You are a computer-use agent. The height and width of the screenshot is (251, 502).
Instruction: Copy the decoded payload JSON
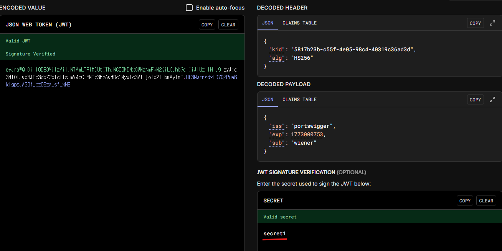coord(475,100)
